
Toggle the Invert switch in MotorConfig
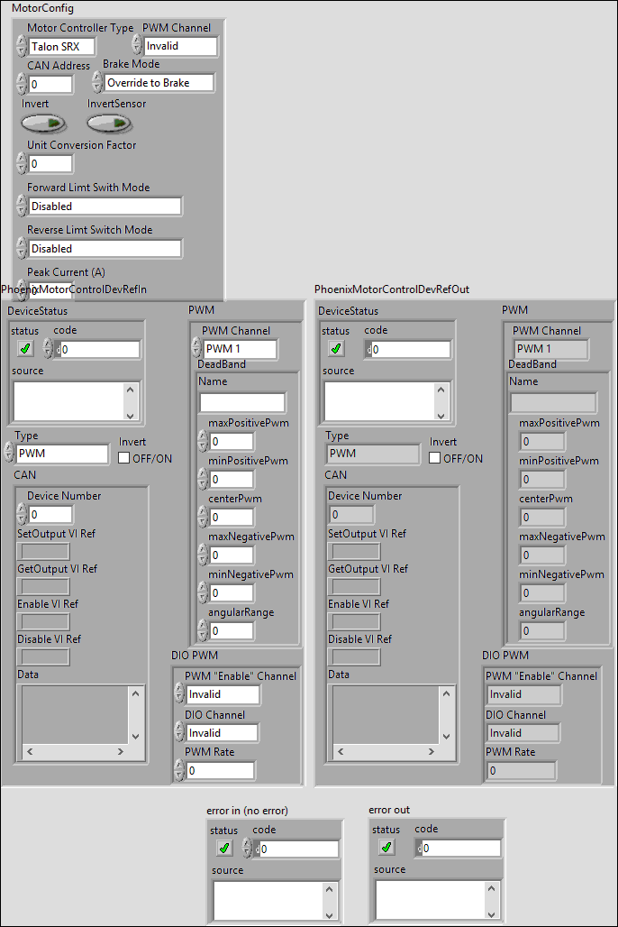point(43,124)
